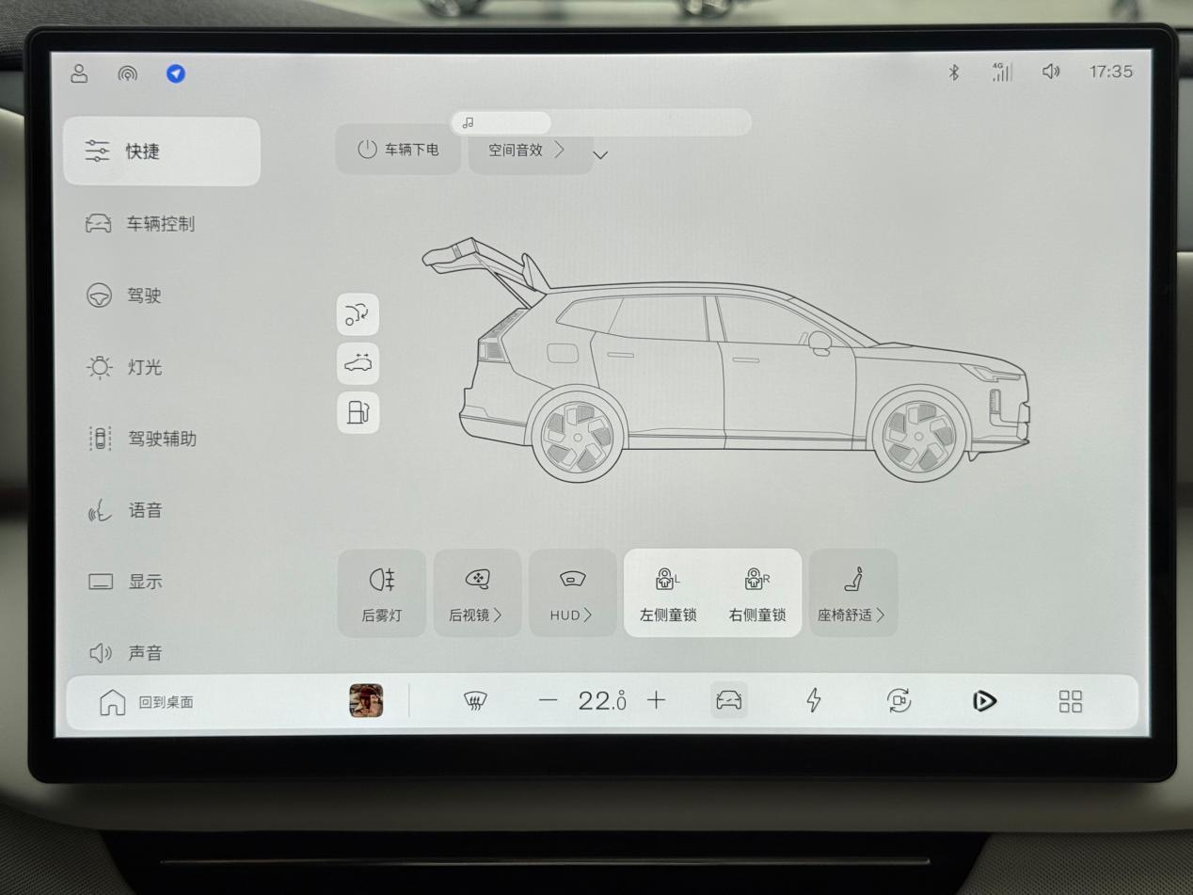Toggle the 右侧童锁 right child lock
Viewport: 1193px width, 895px height.
pos(757,593)
